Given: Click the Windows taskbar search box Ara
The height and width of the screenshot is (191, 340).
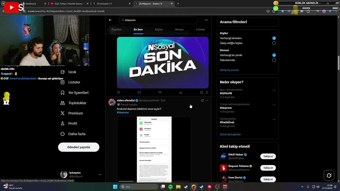Looking at the screenshot, I should (139, 187).
